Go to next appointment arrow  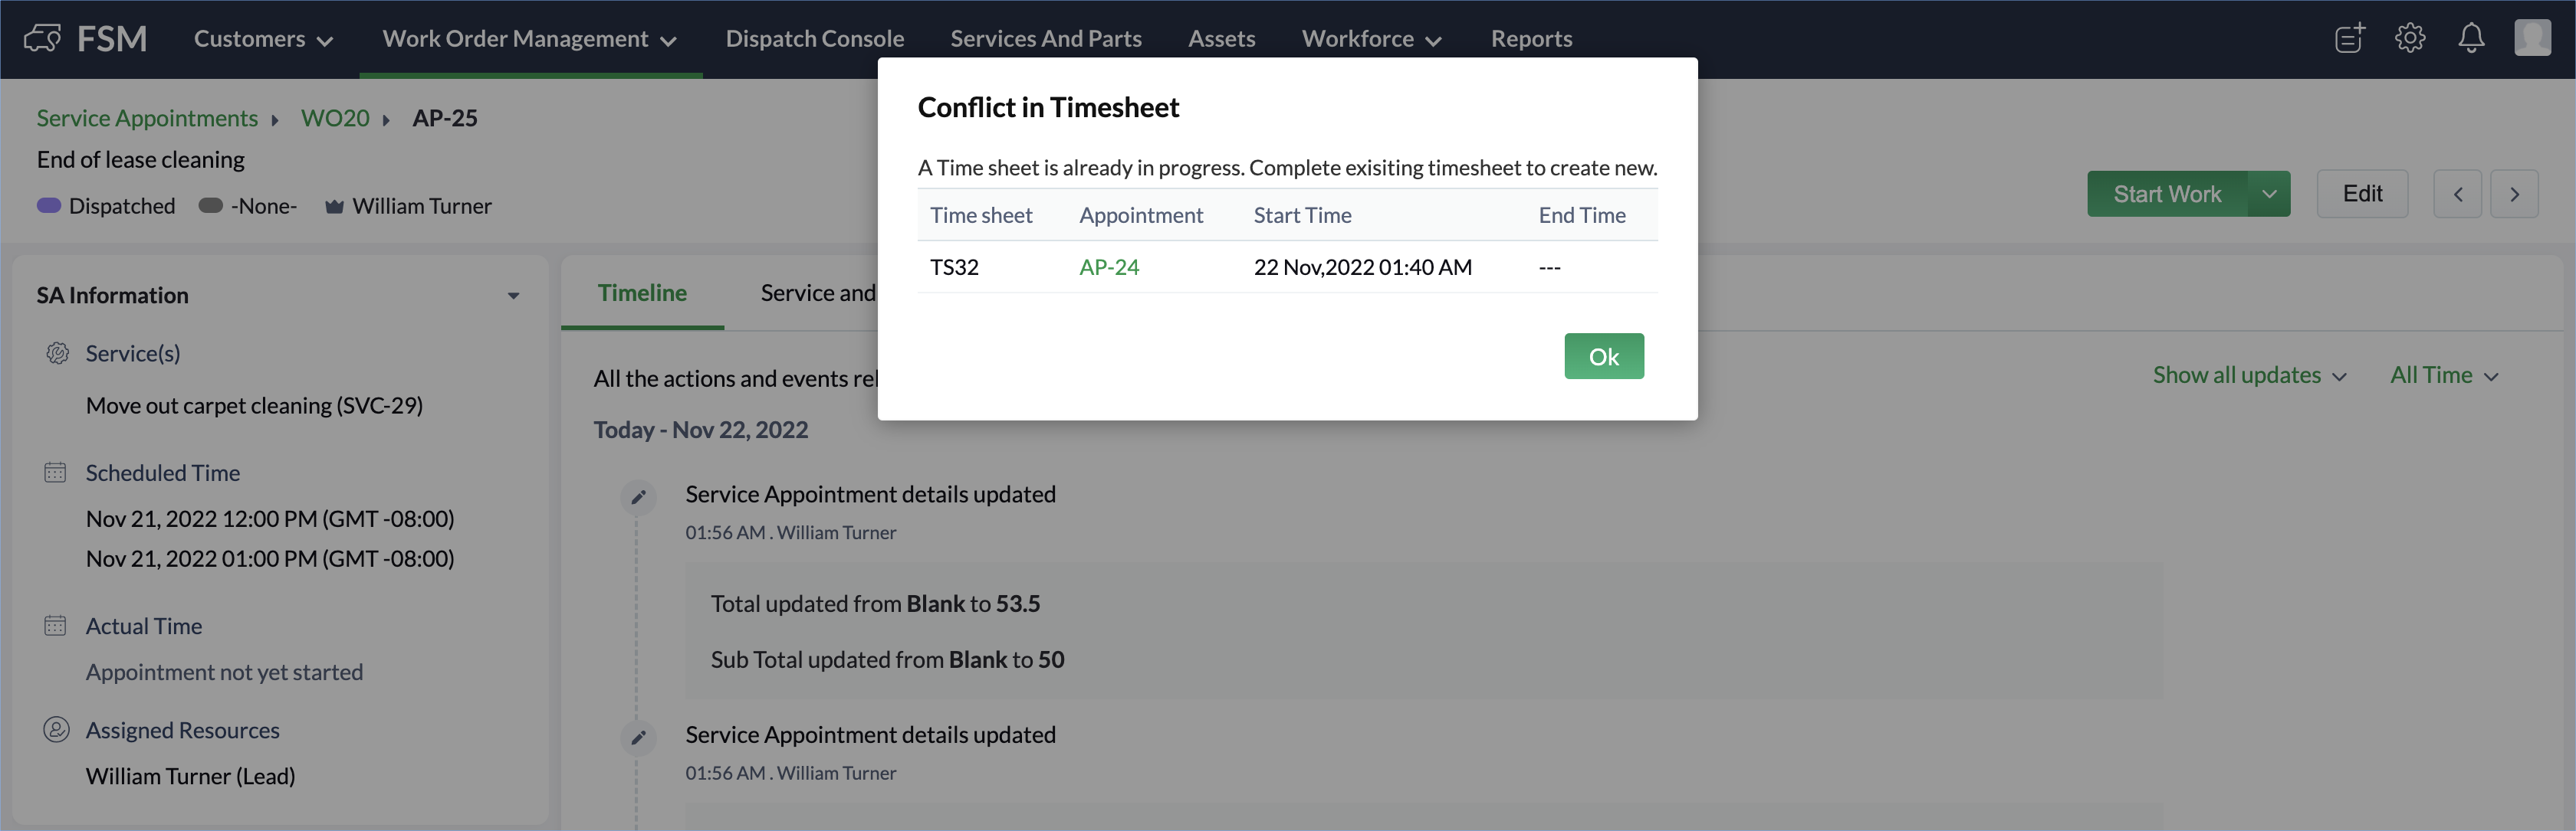tap(2514, 194)
